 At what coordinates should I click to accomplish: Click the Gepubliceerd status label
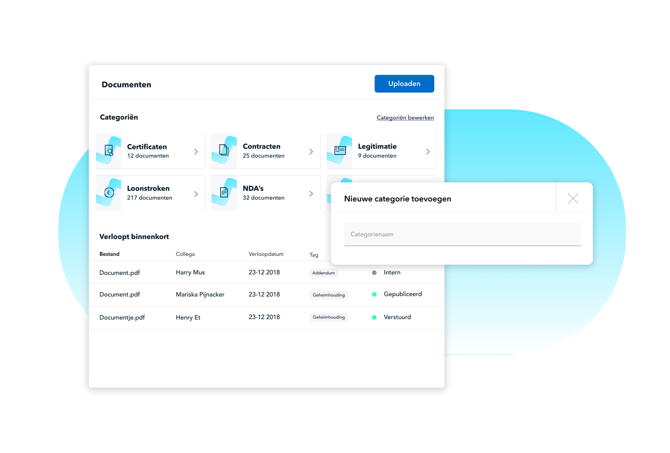[403, 294]
